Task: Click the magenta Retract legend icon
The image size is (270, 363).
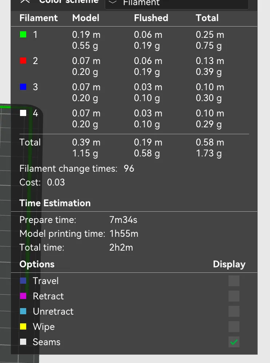Action: (24, 296)
